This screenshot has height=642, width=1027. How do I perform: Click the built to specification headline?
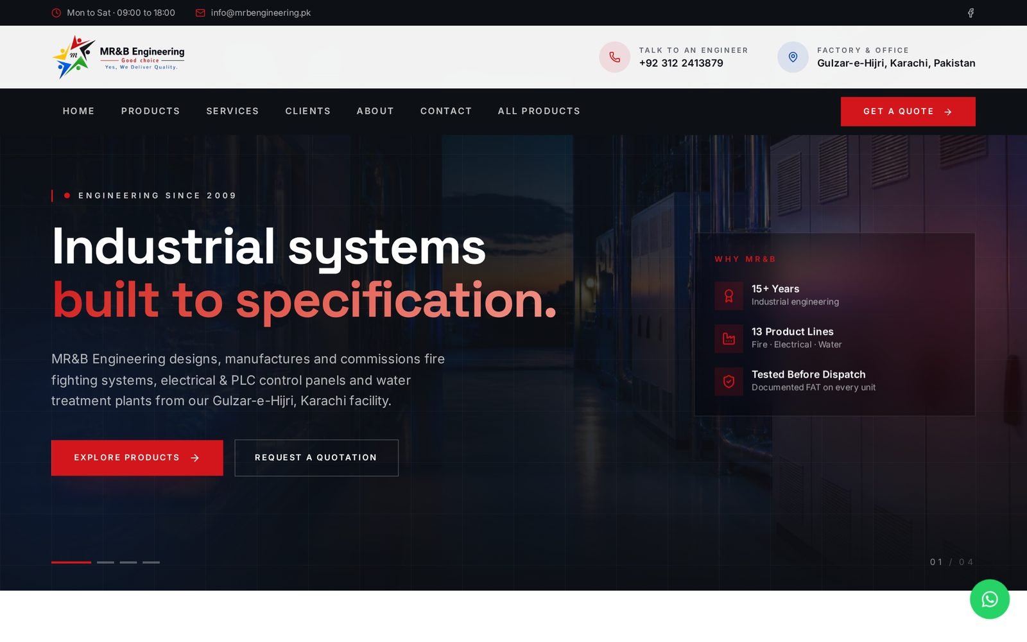[304, 300]
